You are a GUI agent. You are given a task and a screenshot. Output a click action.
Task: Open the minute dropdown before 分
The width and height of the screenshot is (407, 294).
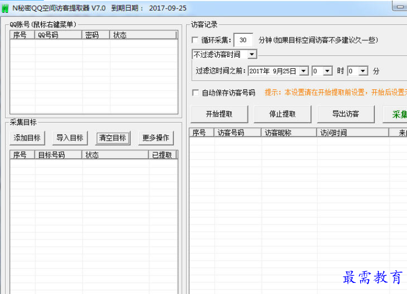363,71
